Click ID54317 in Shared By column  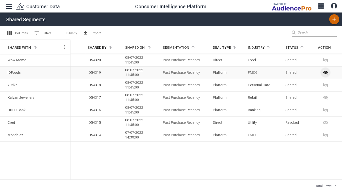(94, 97)
